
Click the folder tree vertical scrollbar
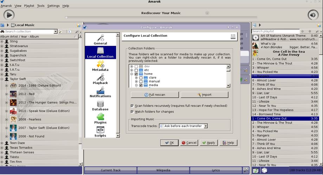(228, 76)
